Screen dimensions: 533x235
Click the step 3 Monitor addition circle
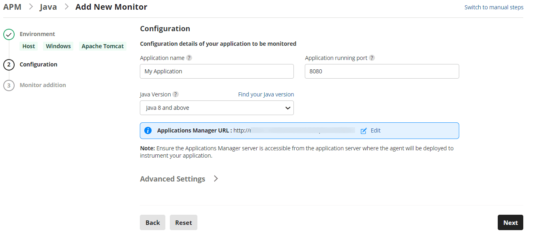tap(9, 85)
